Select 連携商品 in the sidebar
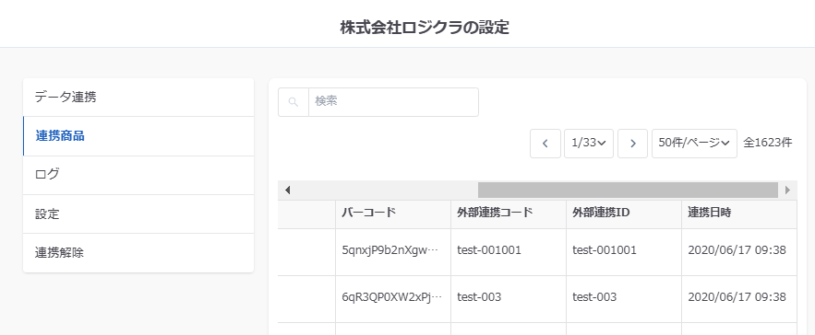This screenshot has width=815, height=335. [x=138, y=136]
